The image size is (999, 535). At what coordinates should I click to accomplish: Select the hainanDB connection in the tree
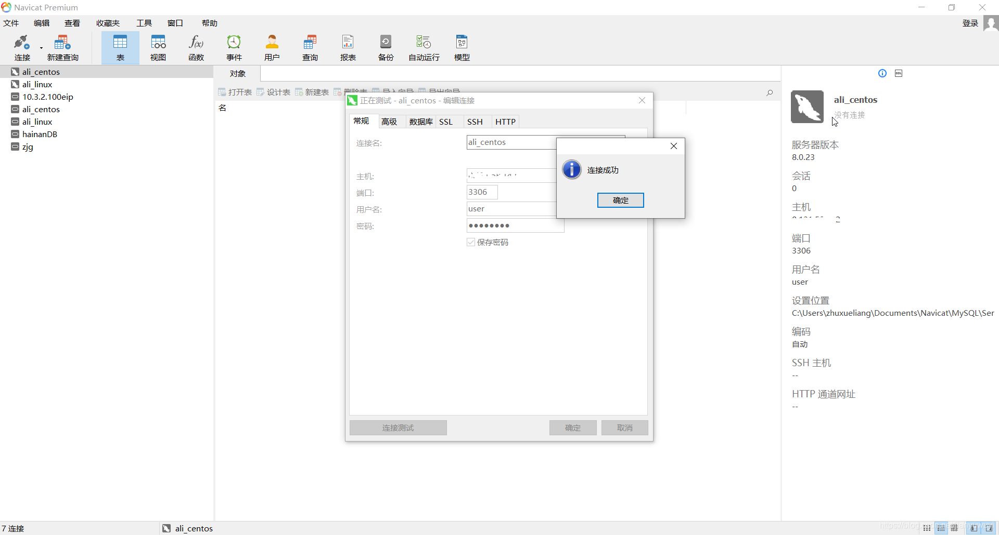pos(40,134)
